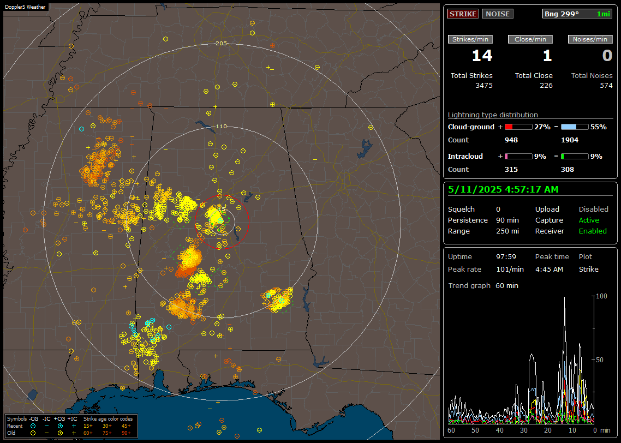Click the Upload status 'Disabled'

[x=593, y=209]
